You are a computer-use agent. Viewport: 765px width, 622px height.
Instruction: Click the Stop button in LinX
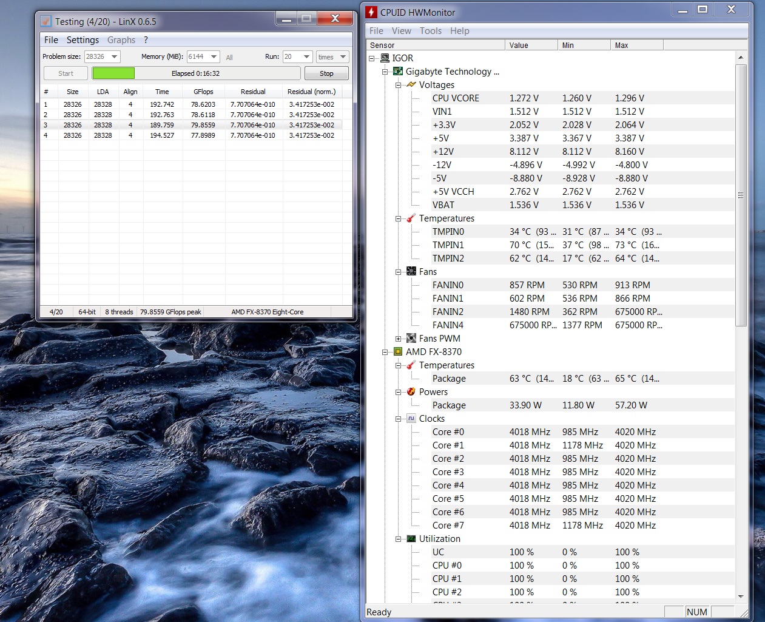coord(326,73)
